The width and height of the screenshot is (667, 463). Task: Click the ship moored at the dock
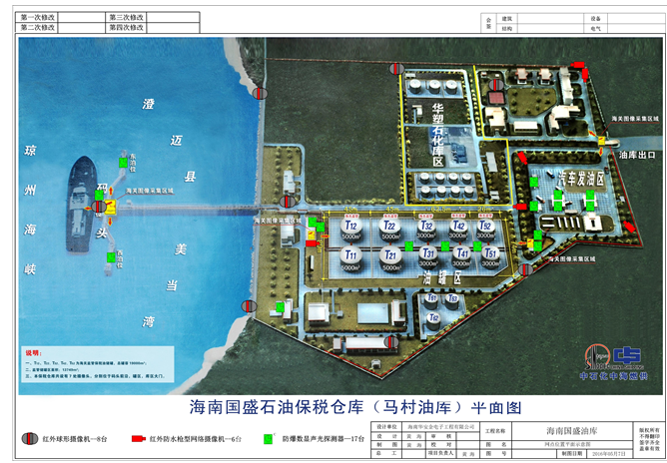(82, 205)
